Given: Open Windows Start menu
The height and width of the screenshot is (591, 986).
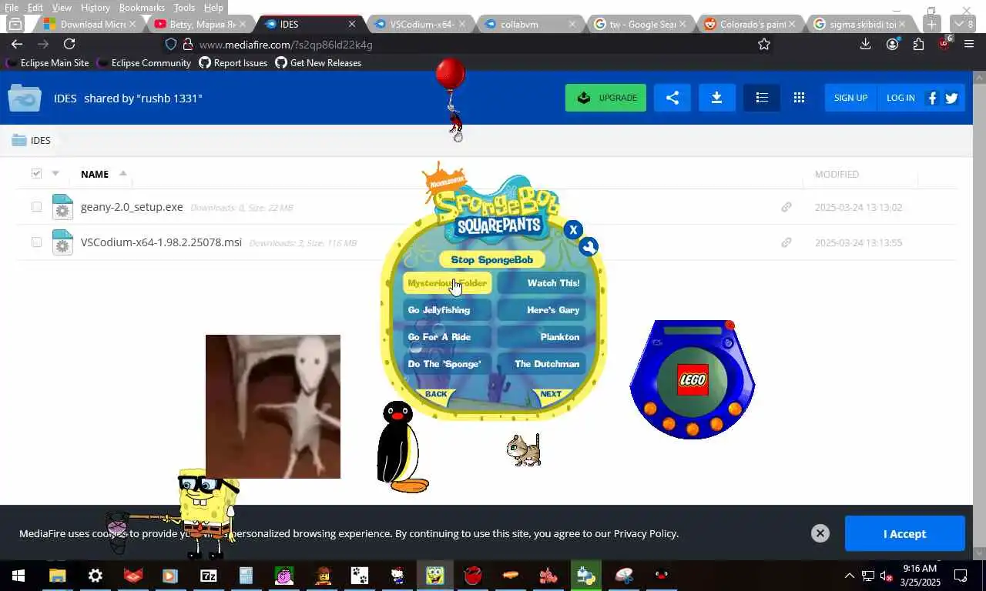Looking at the screenshot, I should [18, 576].
